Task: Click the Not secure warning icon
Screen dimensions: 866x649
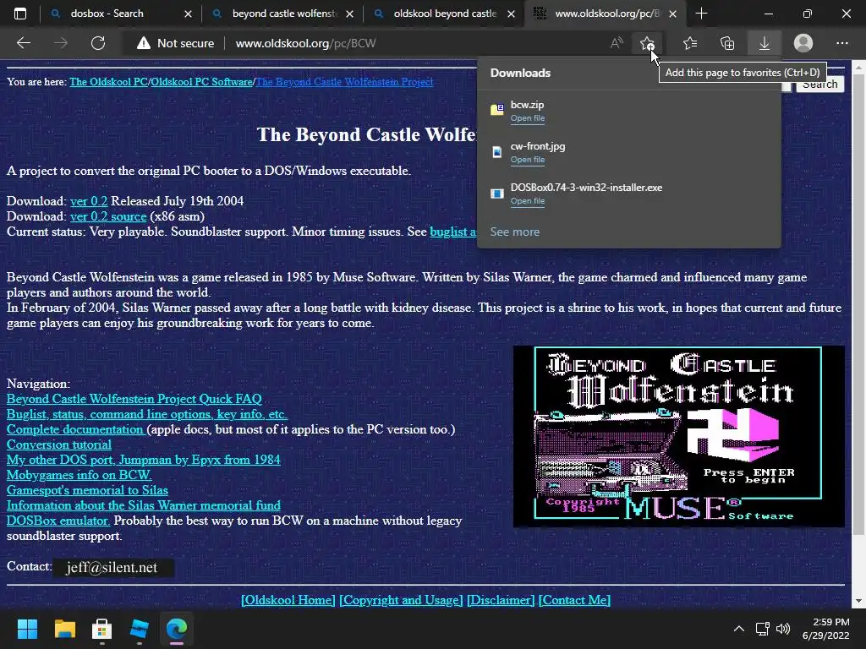Action: coord(144,43)
